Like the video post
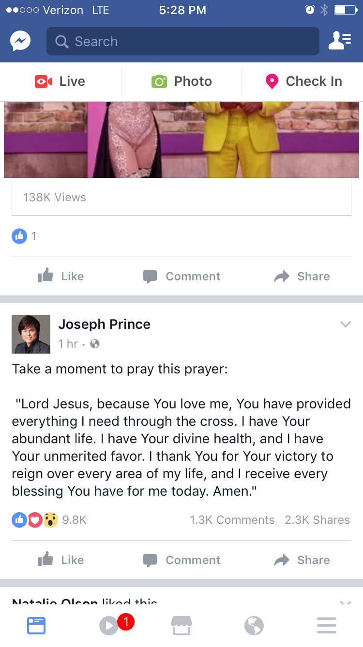 pos(61,276)
